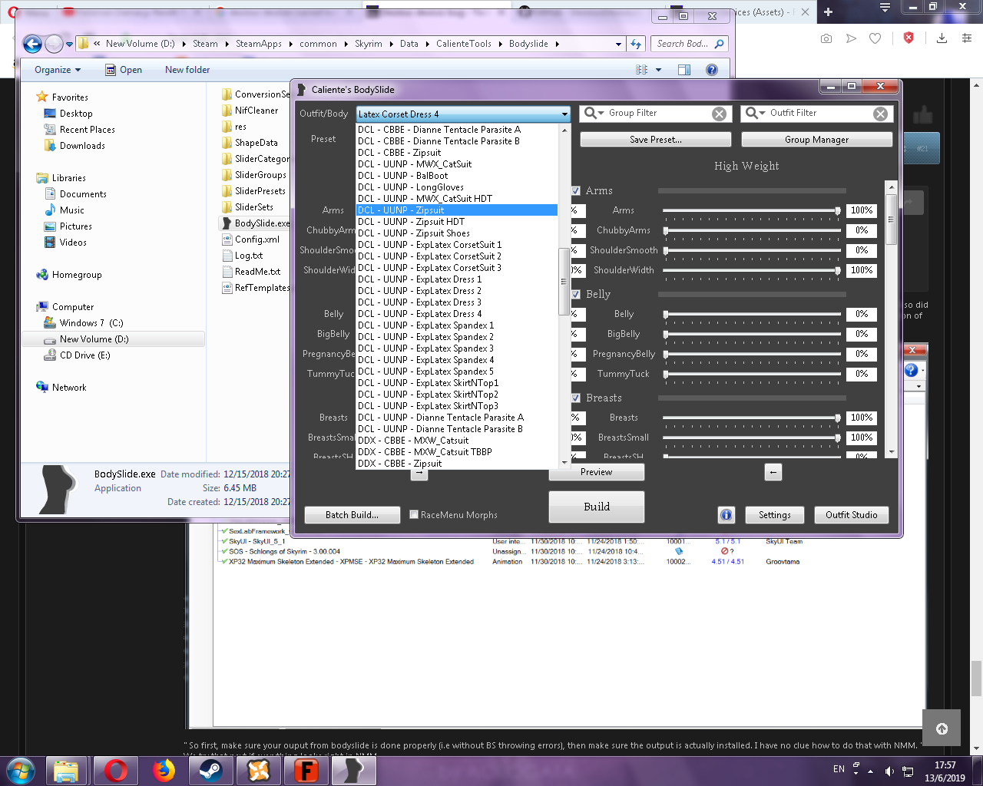The height and width of the screenshot is (786, 983).
Task: Toggle the Arms category checkbox
Action: [x=575, y=190]
